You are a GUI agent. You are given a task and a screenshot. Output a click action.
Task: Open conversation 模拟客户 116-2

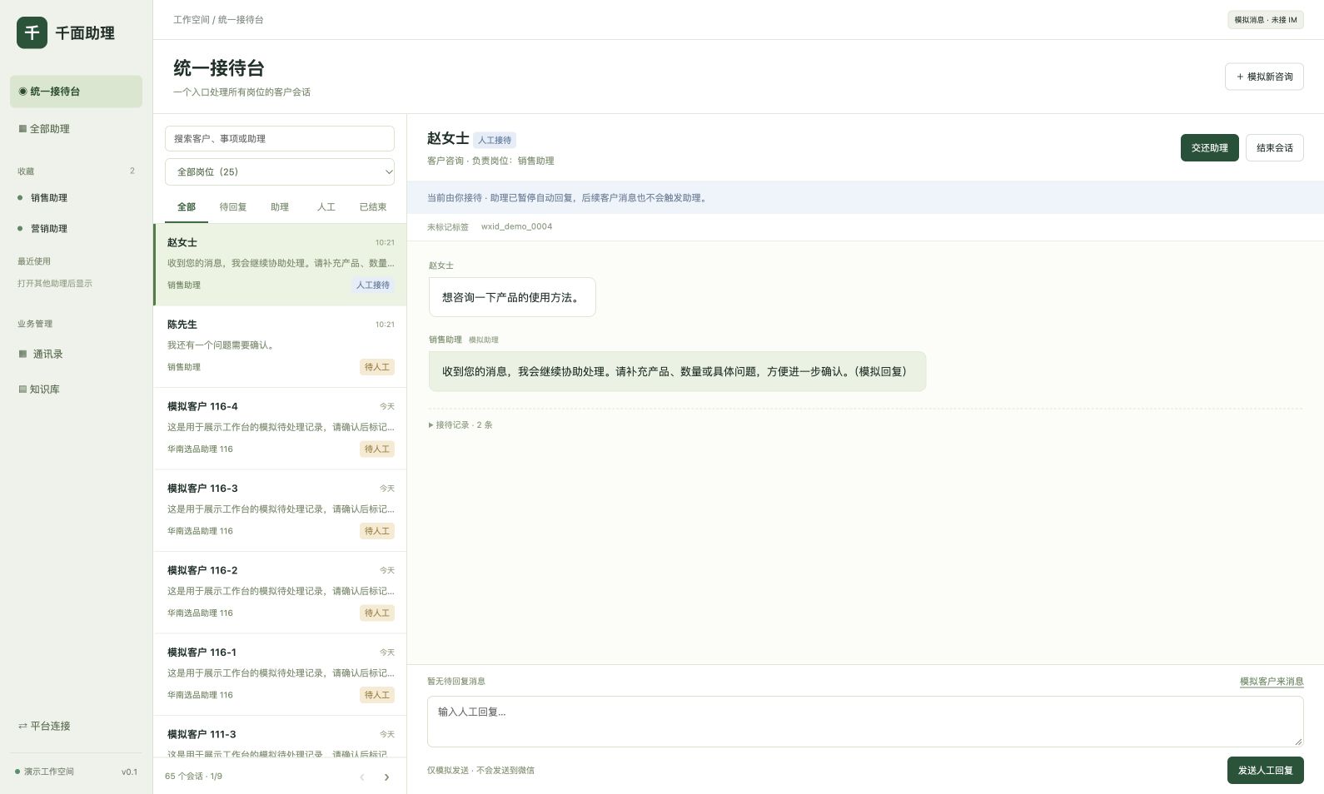pos(280,592)
